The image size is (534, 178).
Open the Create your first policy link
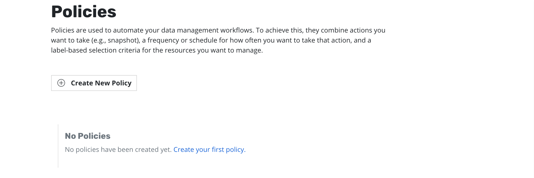click(x=209, y=150)
